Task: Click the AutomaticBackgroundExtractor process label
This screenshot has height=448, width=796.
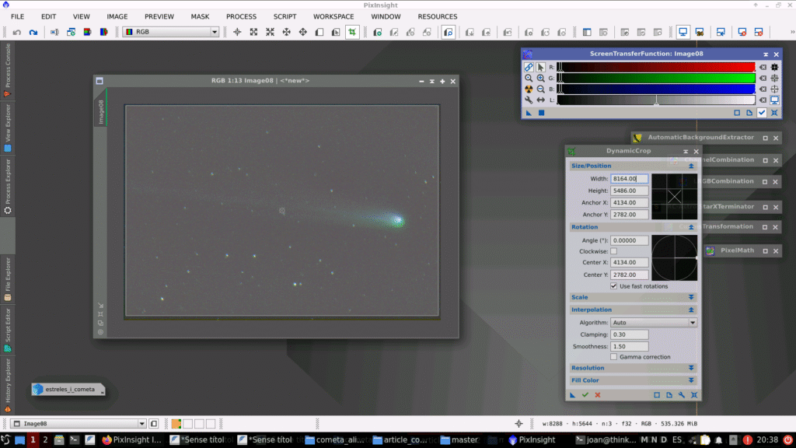Action: pyautogui.click(x=700, y=138)
